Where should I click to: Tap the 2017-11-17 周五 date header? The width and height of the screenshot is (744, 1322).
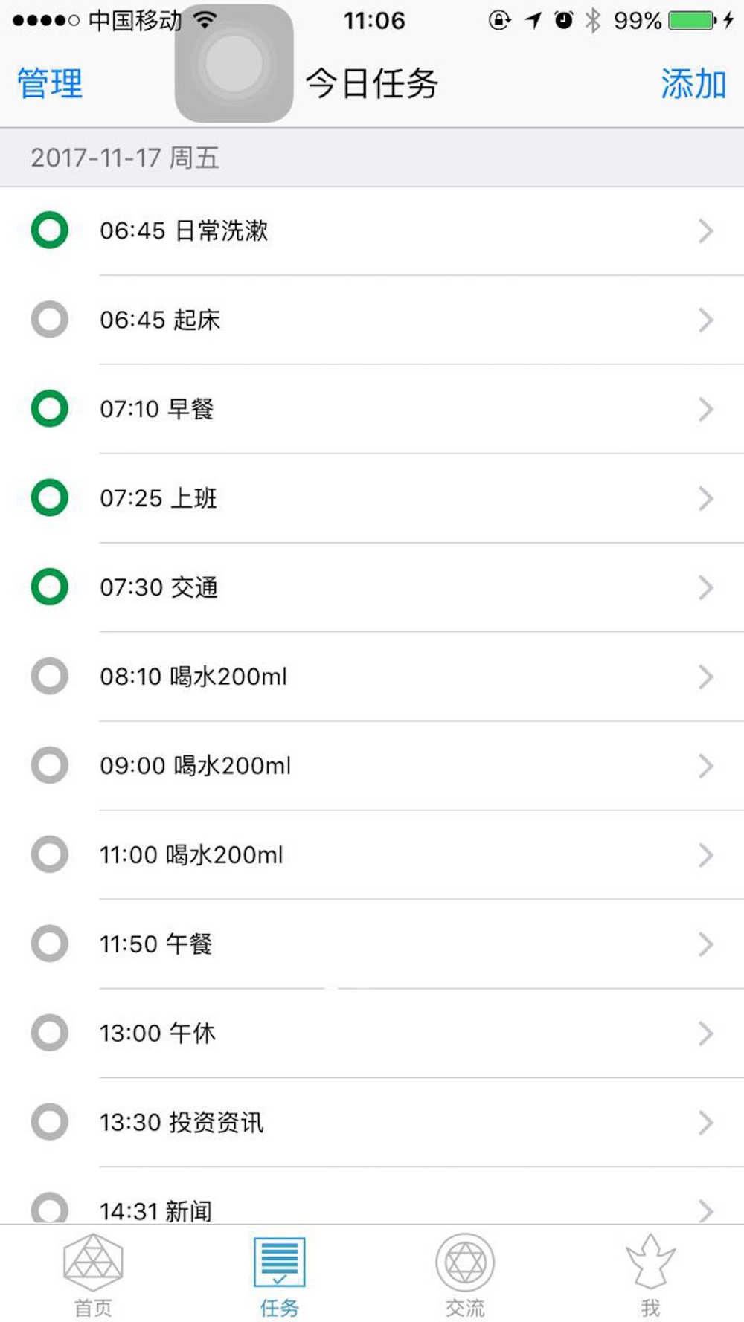(125, 158)
